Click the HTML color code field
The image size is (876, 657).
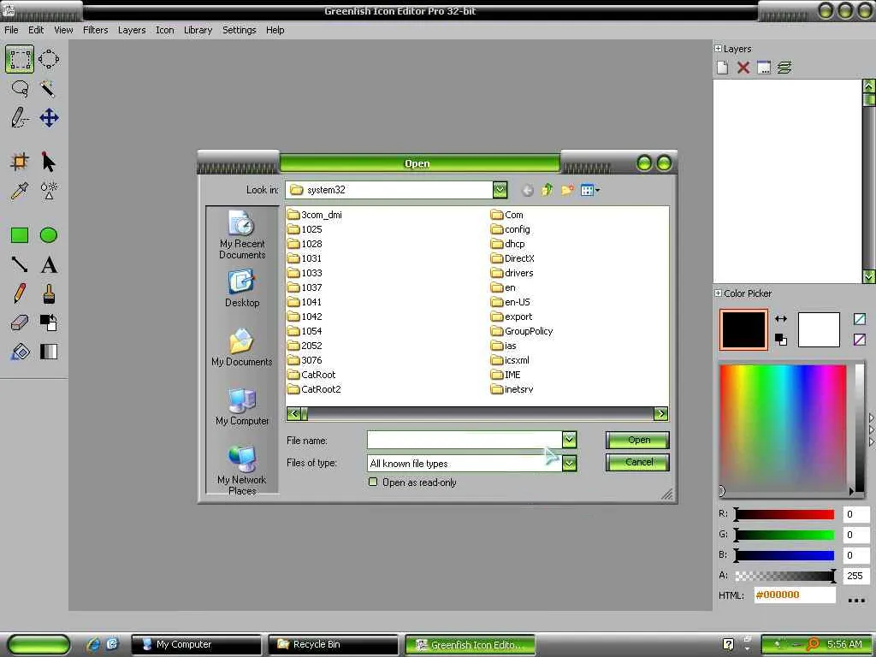tap(795, 595)
